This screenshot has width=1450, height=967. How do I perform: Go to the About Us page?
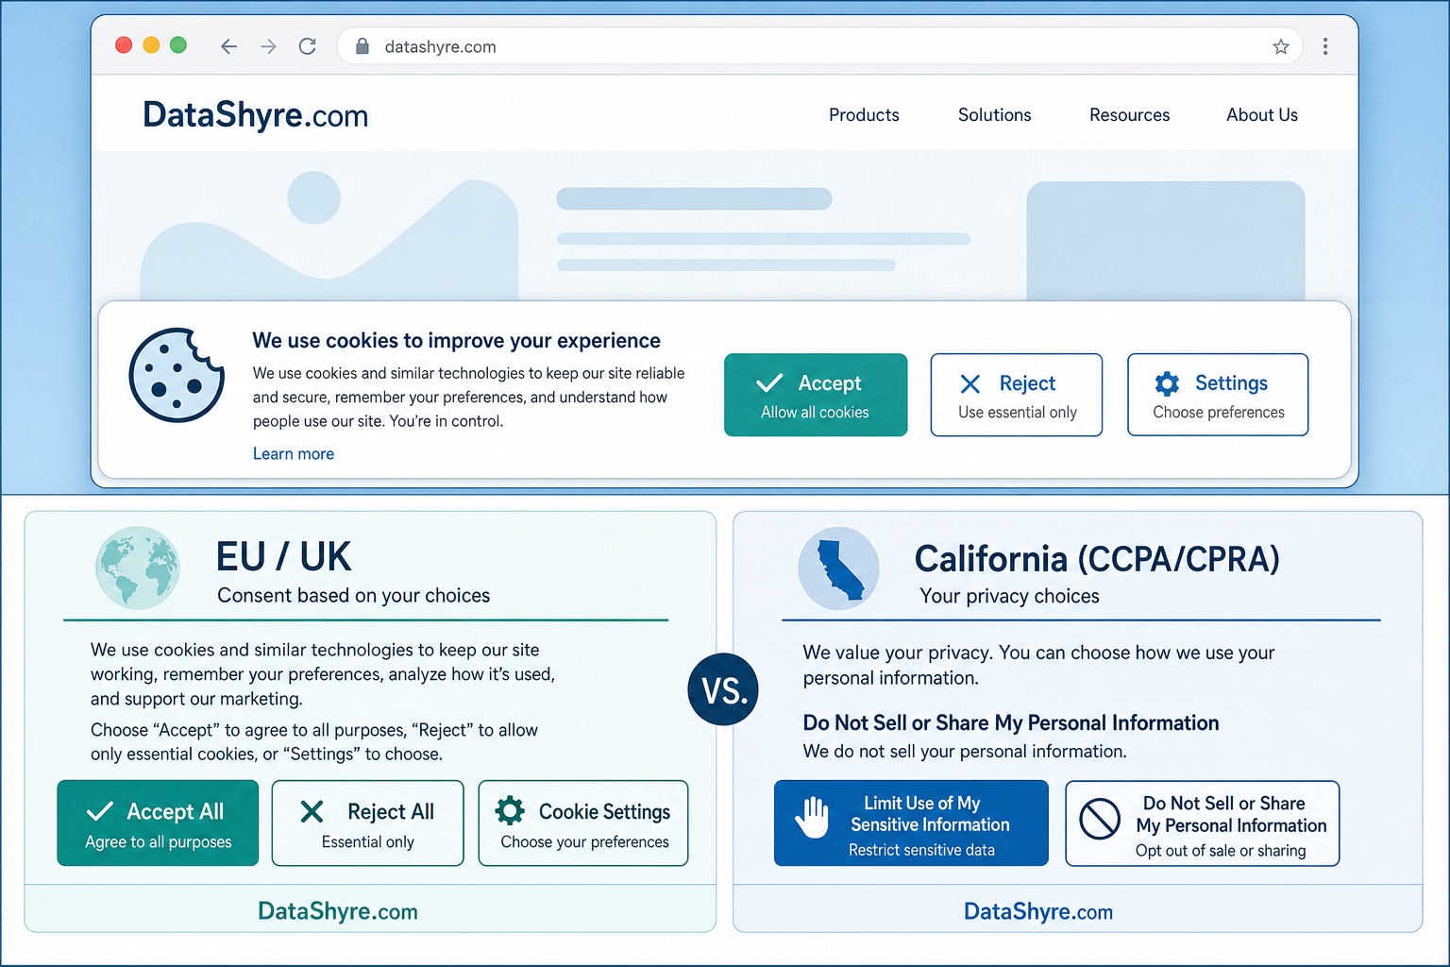coord(1262,115)
